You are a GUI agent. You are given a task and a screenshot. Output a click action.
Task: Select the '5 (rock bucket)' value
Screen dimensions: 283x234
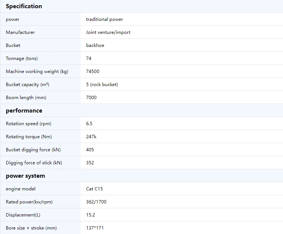tap(102, 85)
